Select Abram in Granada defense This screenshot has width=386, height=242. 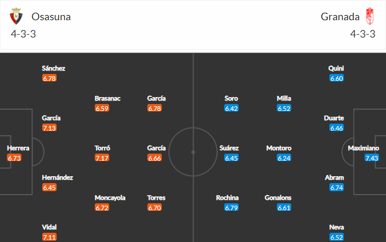(x=335, y=177)
